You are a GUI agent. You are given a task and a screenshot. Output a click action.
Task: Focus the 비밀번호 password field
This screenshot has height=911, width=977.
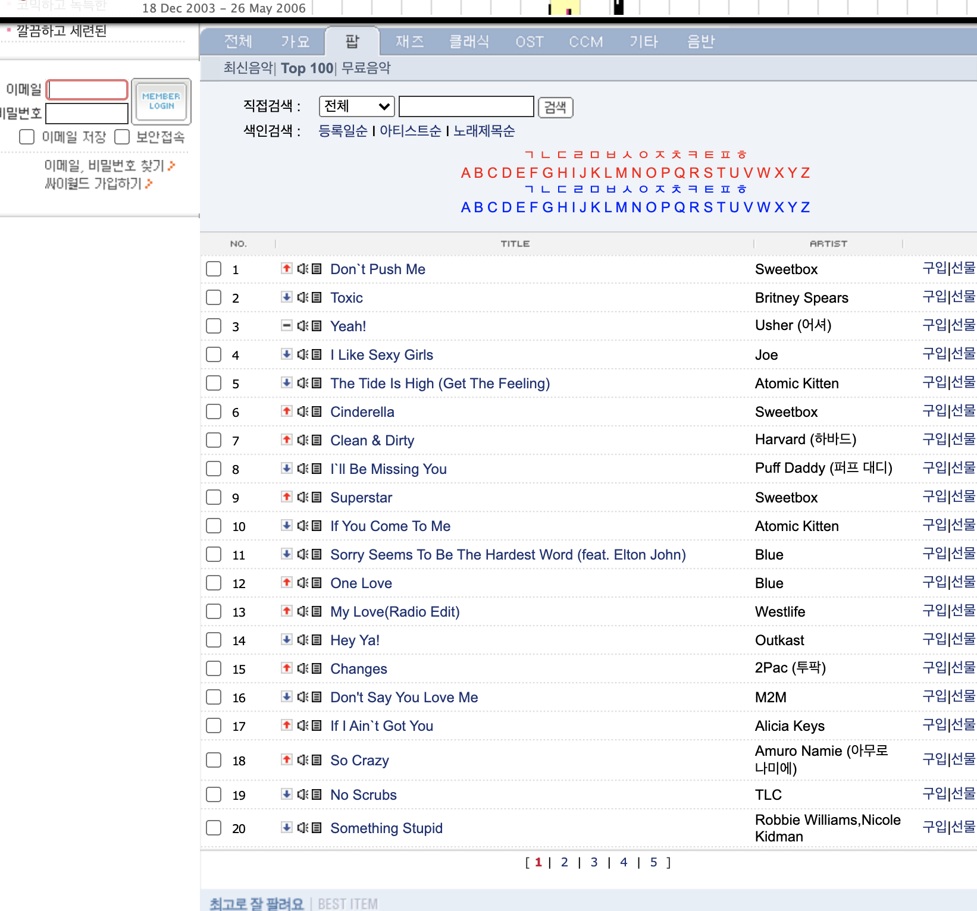pos(87,113)
